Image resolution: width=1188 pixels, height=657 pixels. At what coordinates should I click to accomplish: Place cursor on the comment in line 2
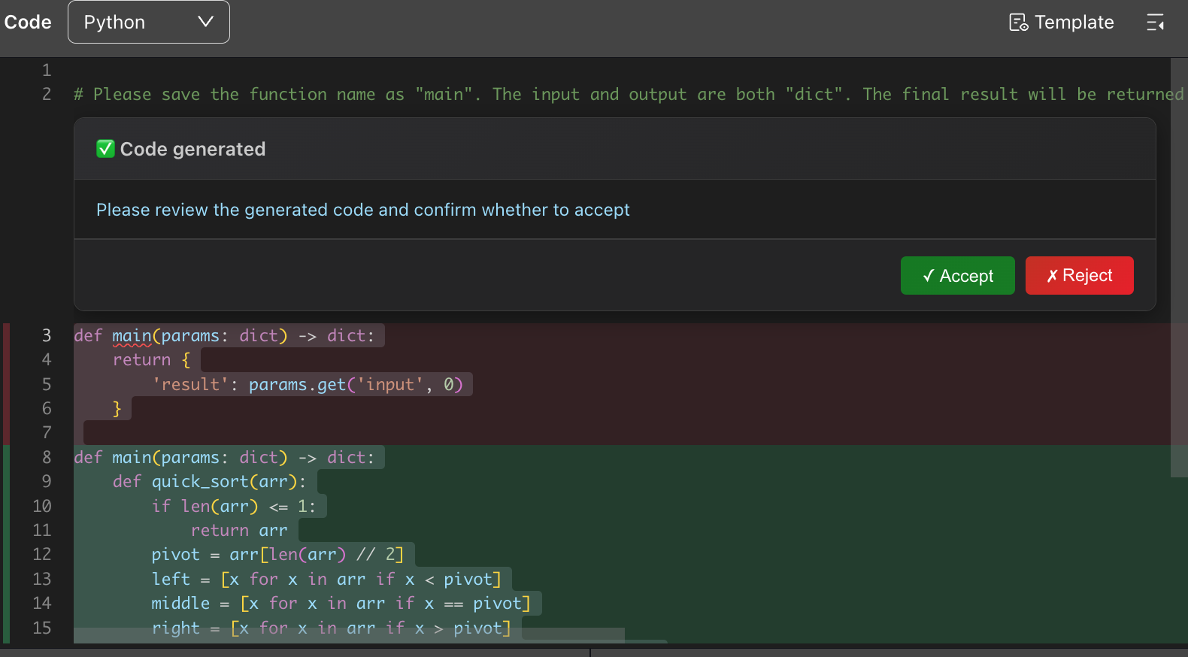click(x=451, y=95)
